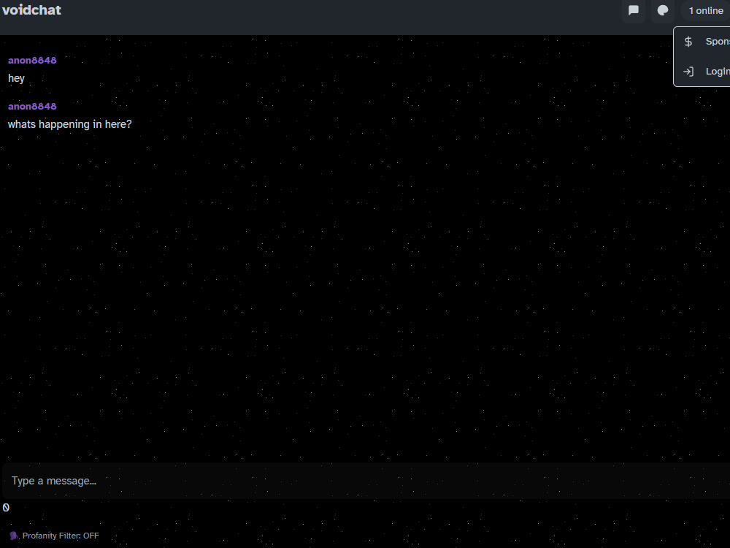Click the character counter showing 0

point(6,508)
